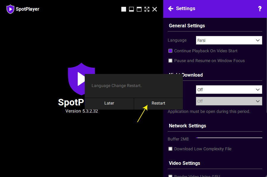Open the first Night Download Off dropdown

coord(229,90)
